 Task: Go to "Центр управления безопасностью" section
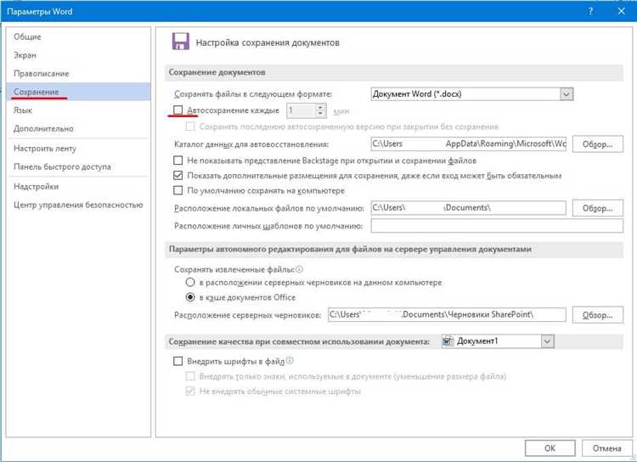point(77,205)
